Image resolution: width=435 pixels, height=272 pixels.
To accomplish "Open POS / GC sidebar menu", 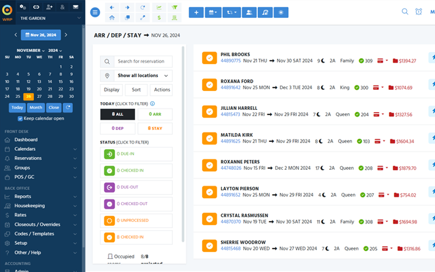I will click(41, 177).
